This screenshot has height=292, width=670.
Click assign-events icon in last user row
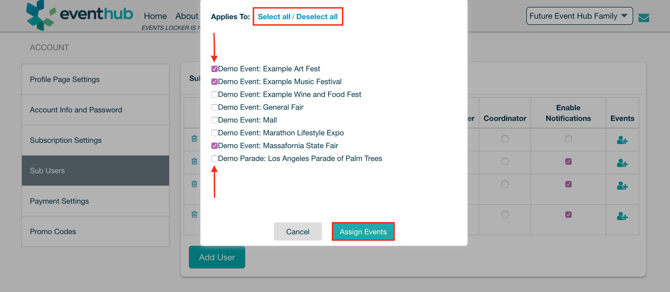(622, 216)
